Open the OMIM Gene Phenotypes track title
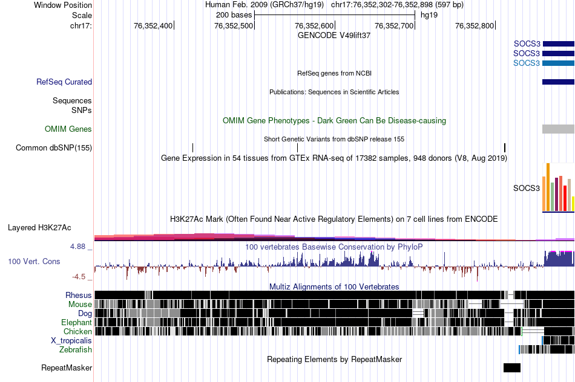 click(334, 120)
